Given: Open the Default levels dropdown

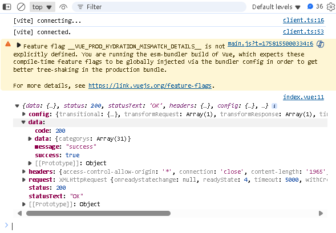Looking at the screenshot, I should tap(276, 7).
